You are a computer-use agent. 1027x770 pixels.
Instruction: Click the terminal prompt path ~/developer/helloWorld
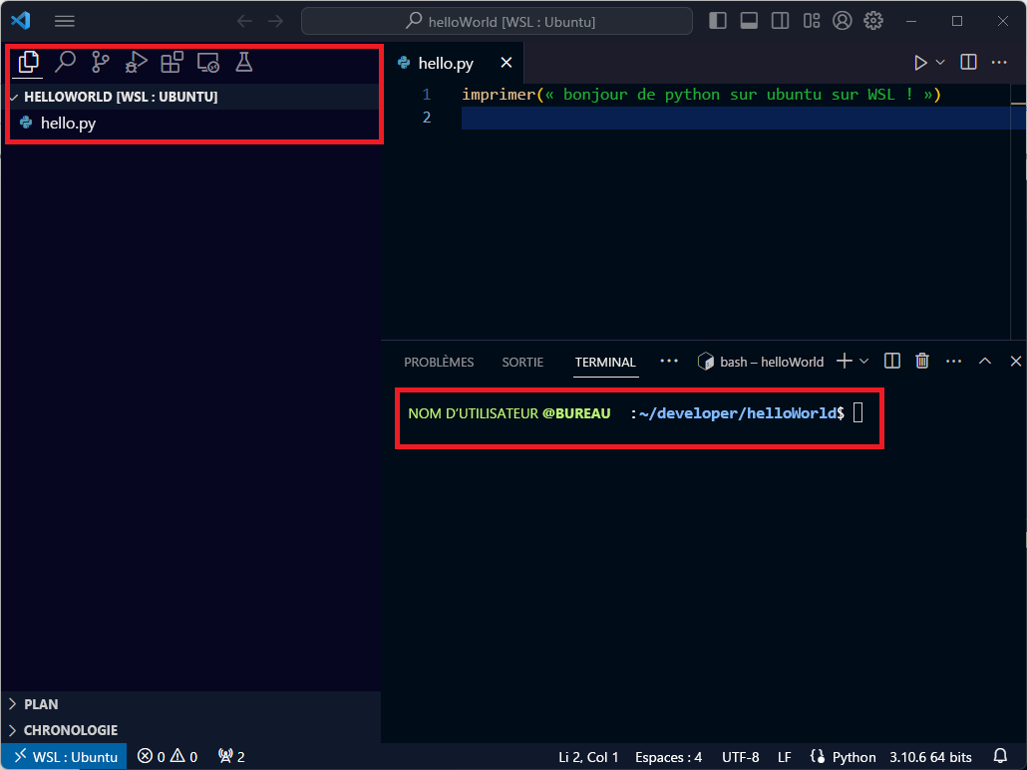[738, 413]
